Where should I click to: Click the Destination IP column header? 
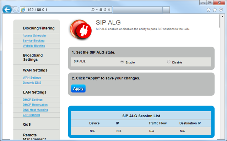(x=190, y=123)
